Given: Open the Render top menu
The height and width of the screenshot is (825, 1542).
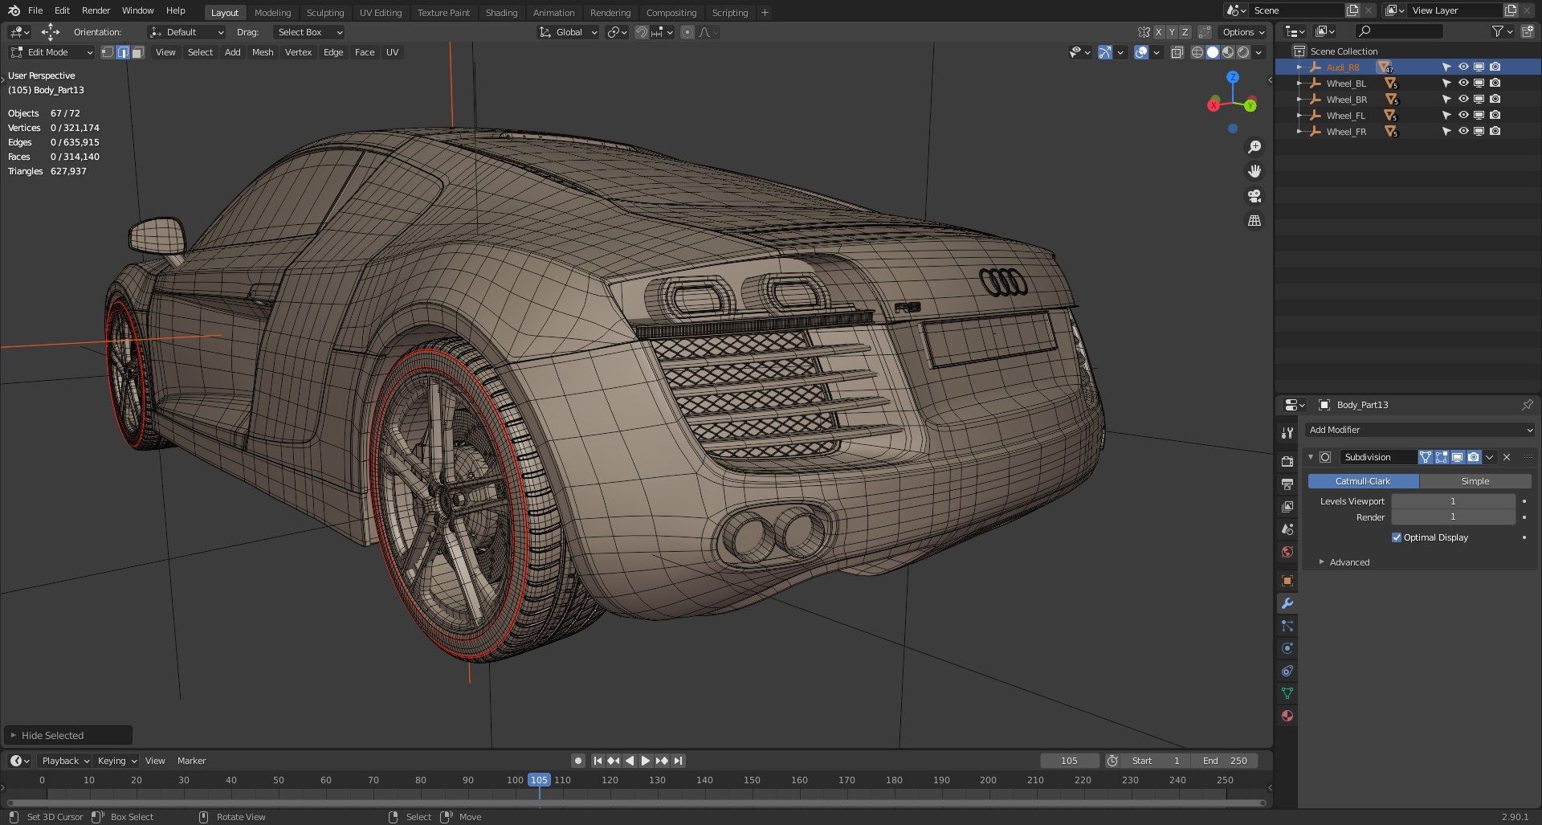Looking at the screenshot, I should click(x=96, y=10).
